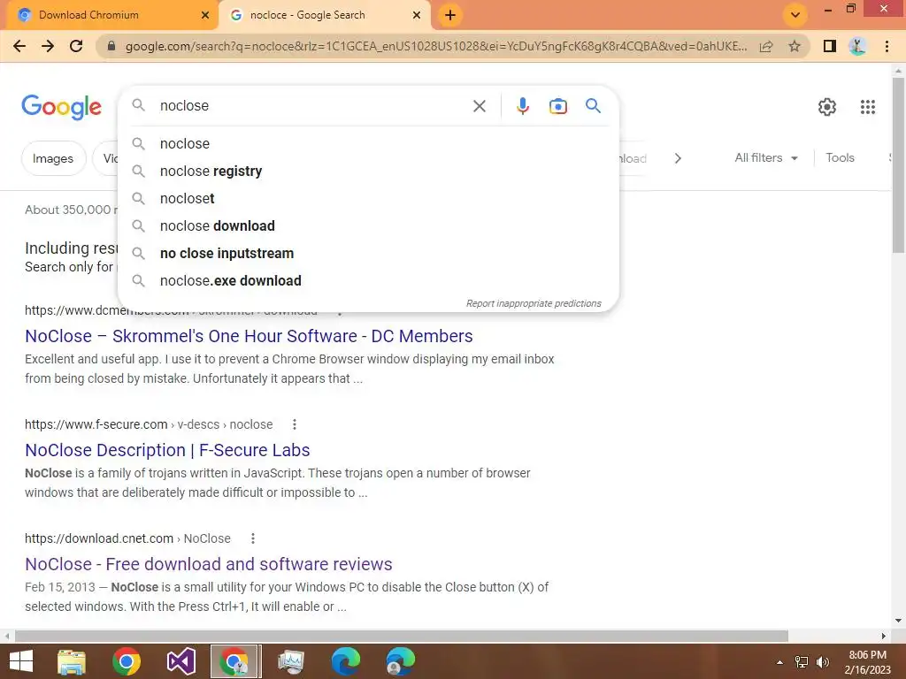Go back using the browser back arrow
The width and height of the screenshot is (906, 679).
19,46
